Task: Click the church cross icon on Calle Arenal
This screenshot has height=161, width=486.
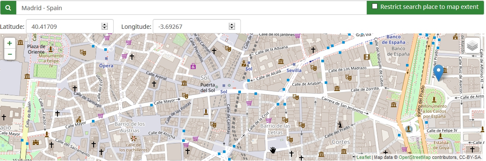Action: point(154,83)
